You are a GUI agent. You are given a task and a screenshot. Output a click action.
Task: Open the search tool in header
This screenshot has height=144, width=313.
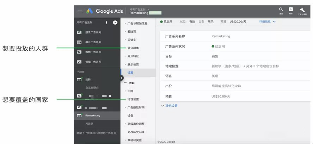(281, 11)
